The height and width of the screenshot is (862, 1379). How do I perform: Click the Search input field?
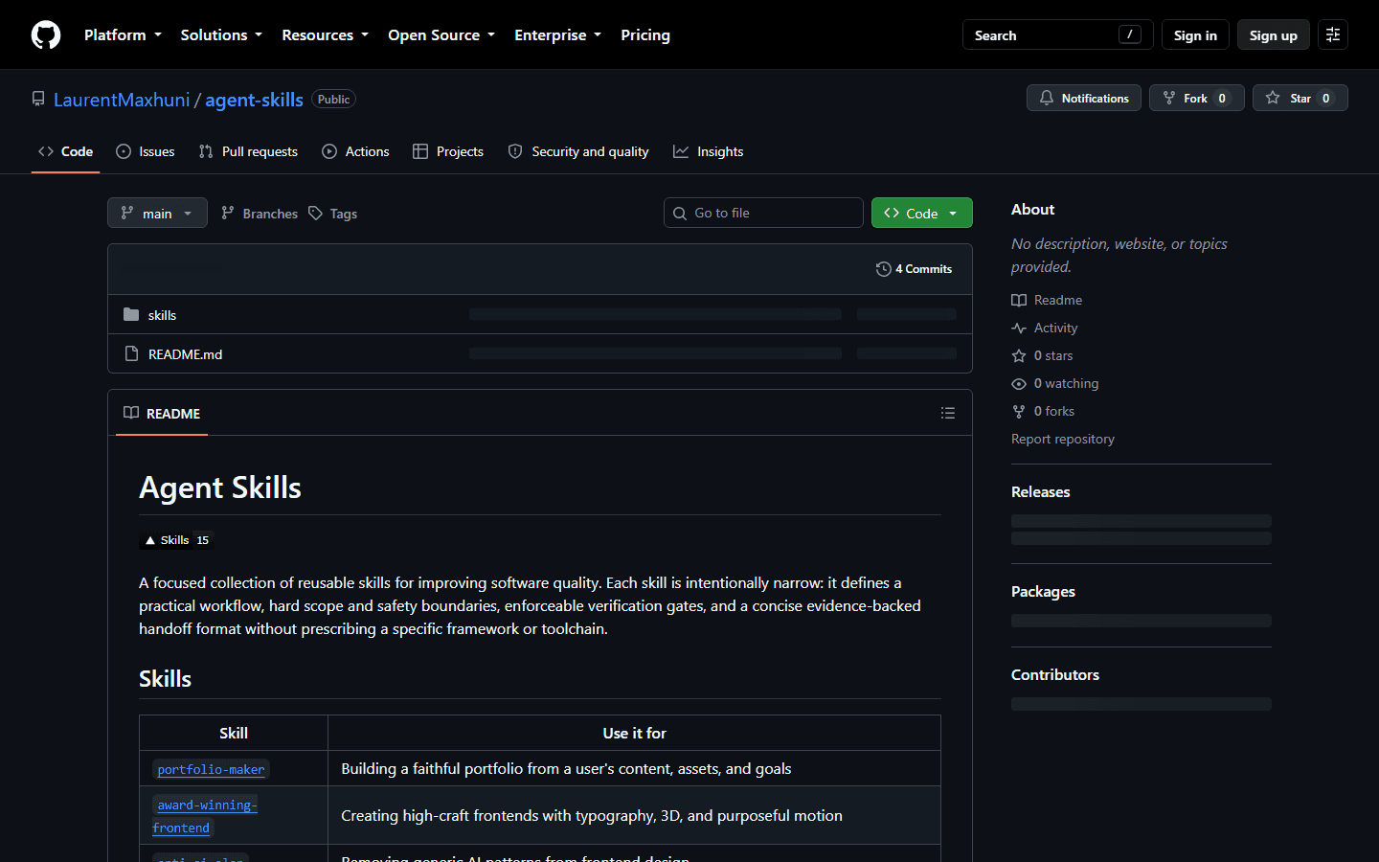pos(1057,34)
